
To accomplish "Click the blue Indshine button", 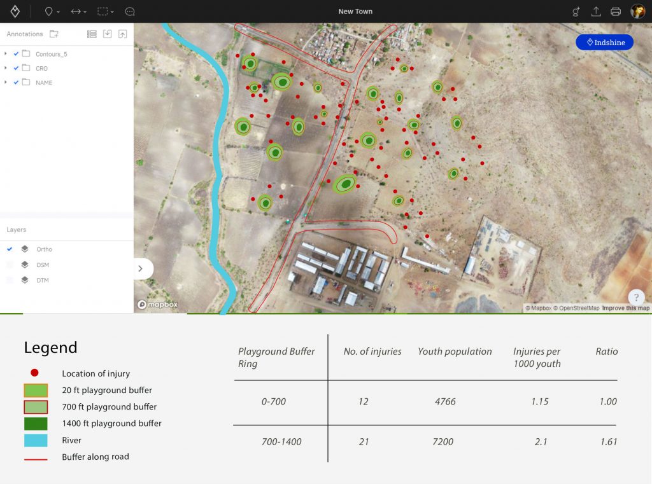I will click(604, 43).
